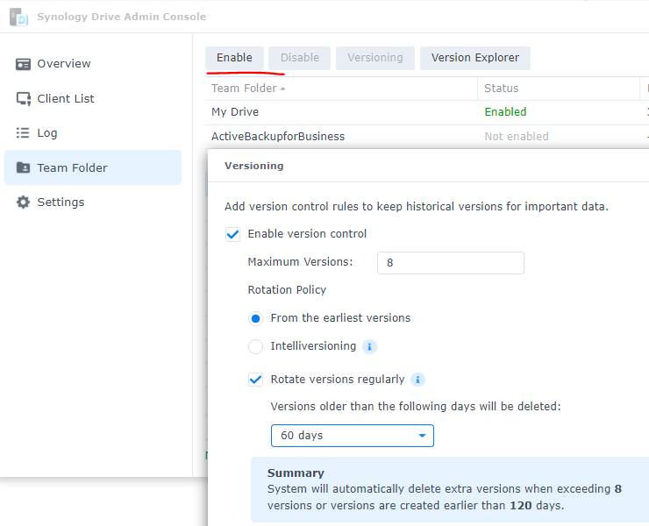Select the My Drive row
Screen dimensions: 649x526
[x=427, y=112]
